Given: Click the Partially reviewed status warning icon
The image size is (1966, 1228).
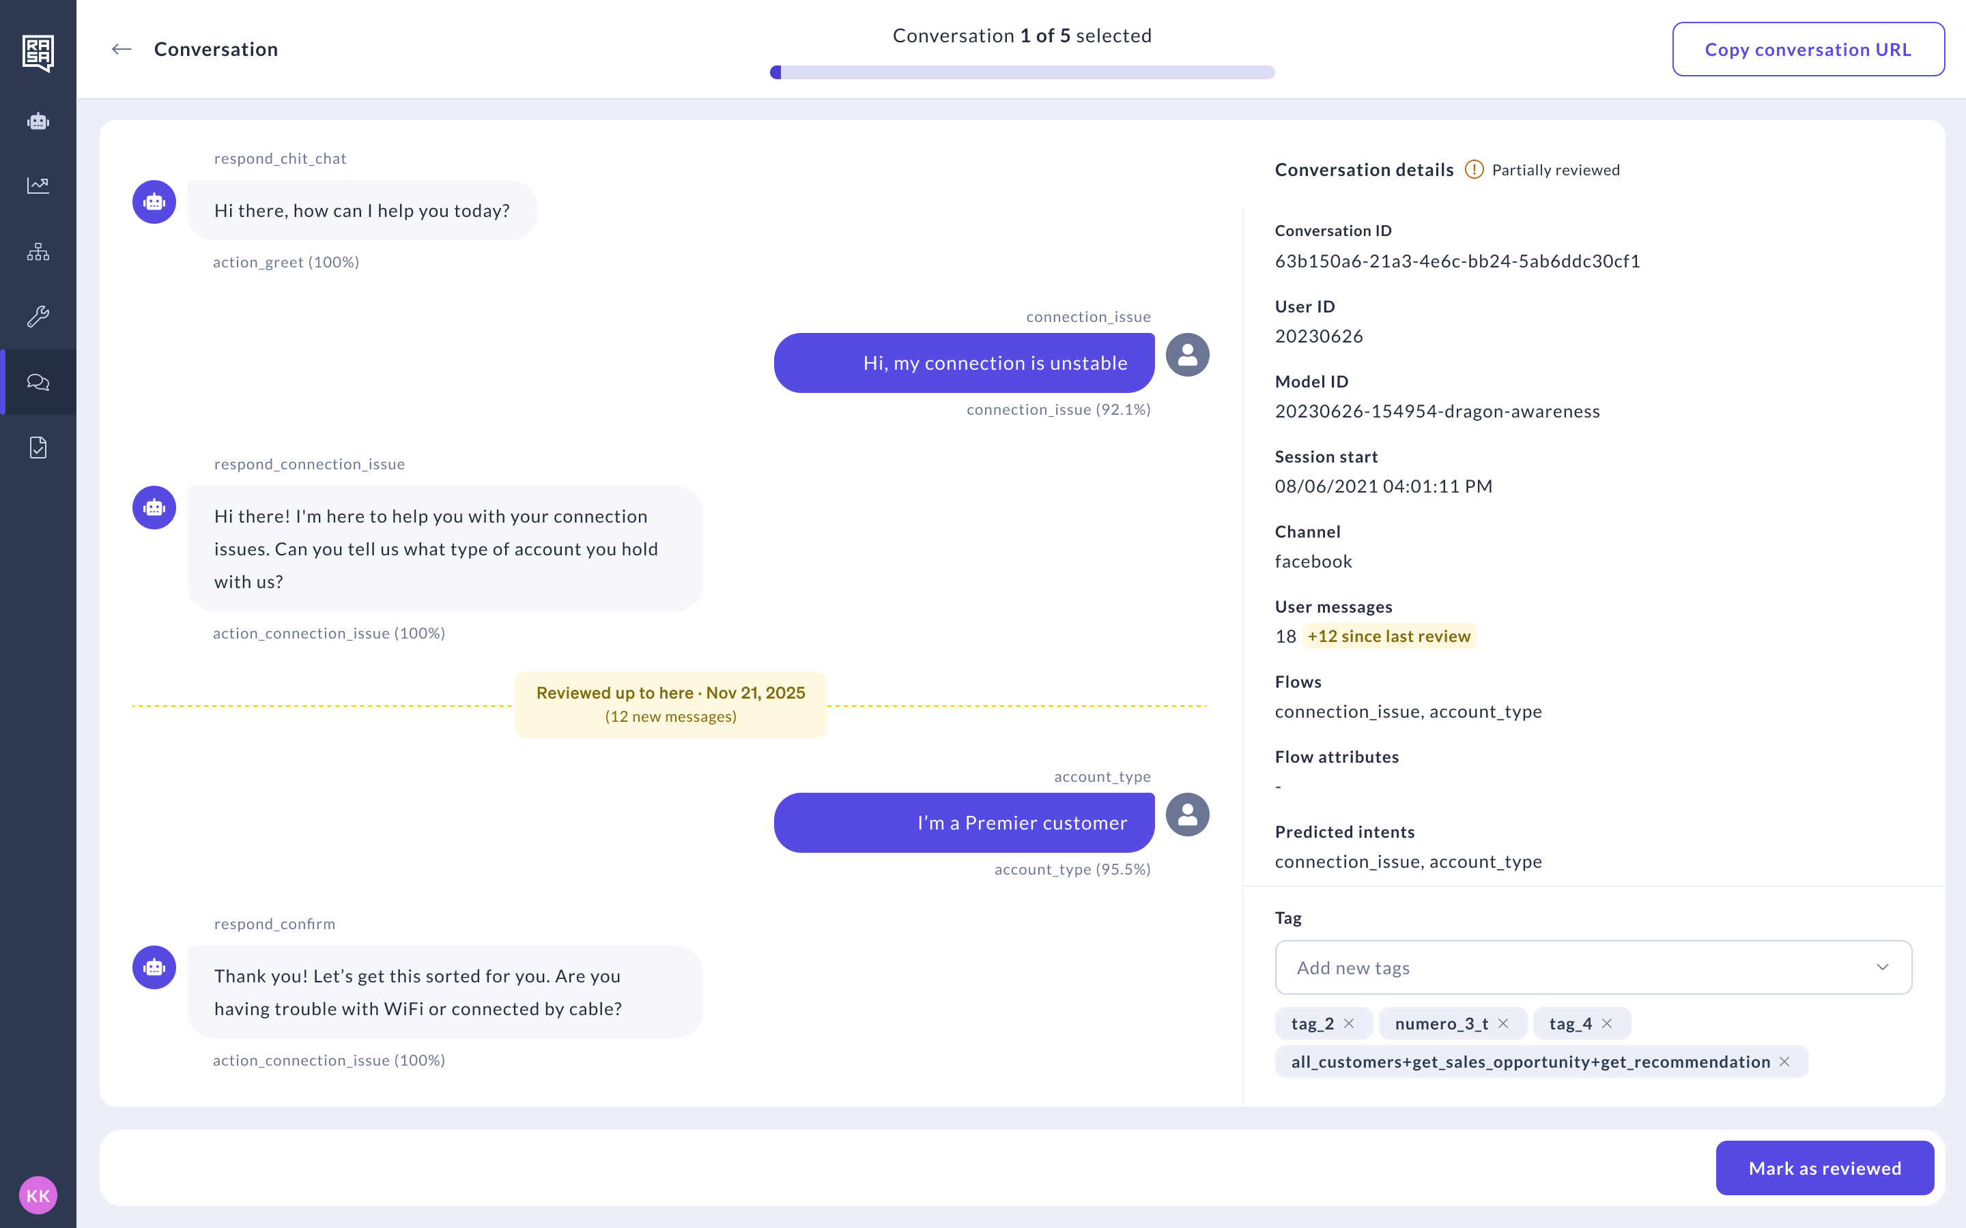Looking at the screenshot, I should [1474, 170].
